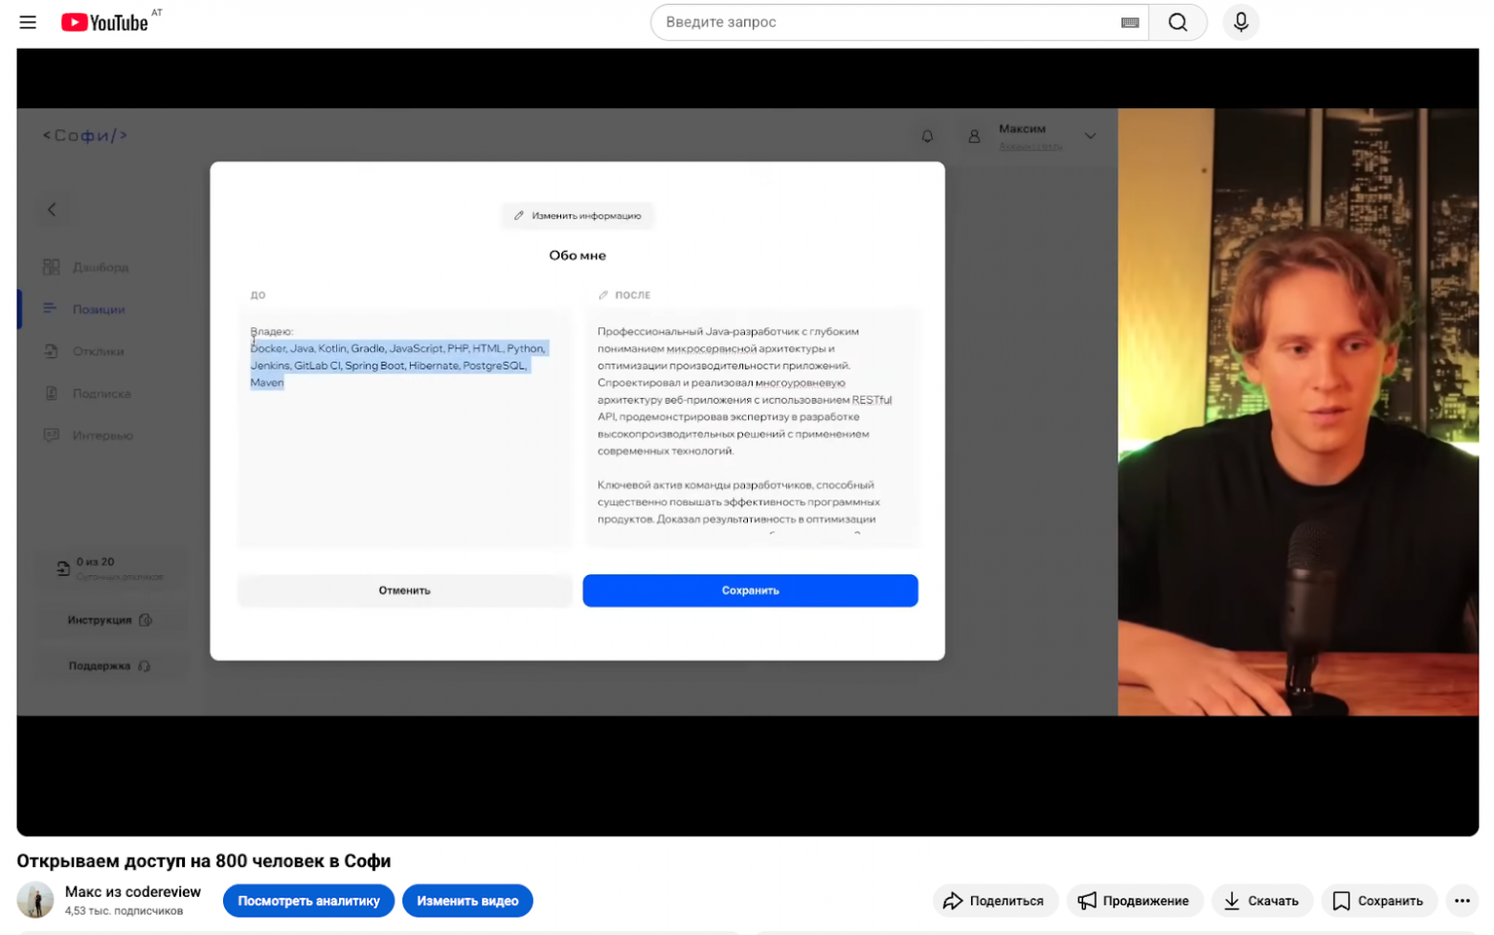Image resolution: width=1494 pixels, height=935 pixels.
Task: Click the paragraph starting 'Ключевой актив команды'
Action: (x=738, y=502)
